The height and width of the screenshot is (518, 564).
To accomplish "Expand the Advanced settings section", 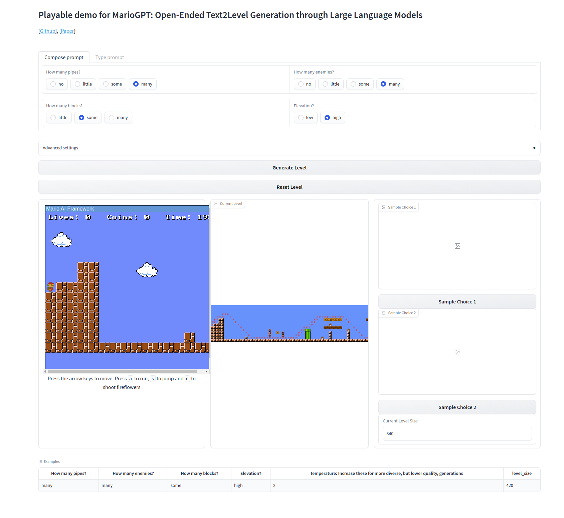I will (289, 148).
